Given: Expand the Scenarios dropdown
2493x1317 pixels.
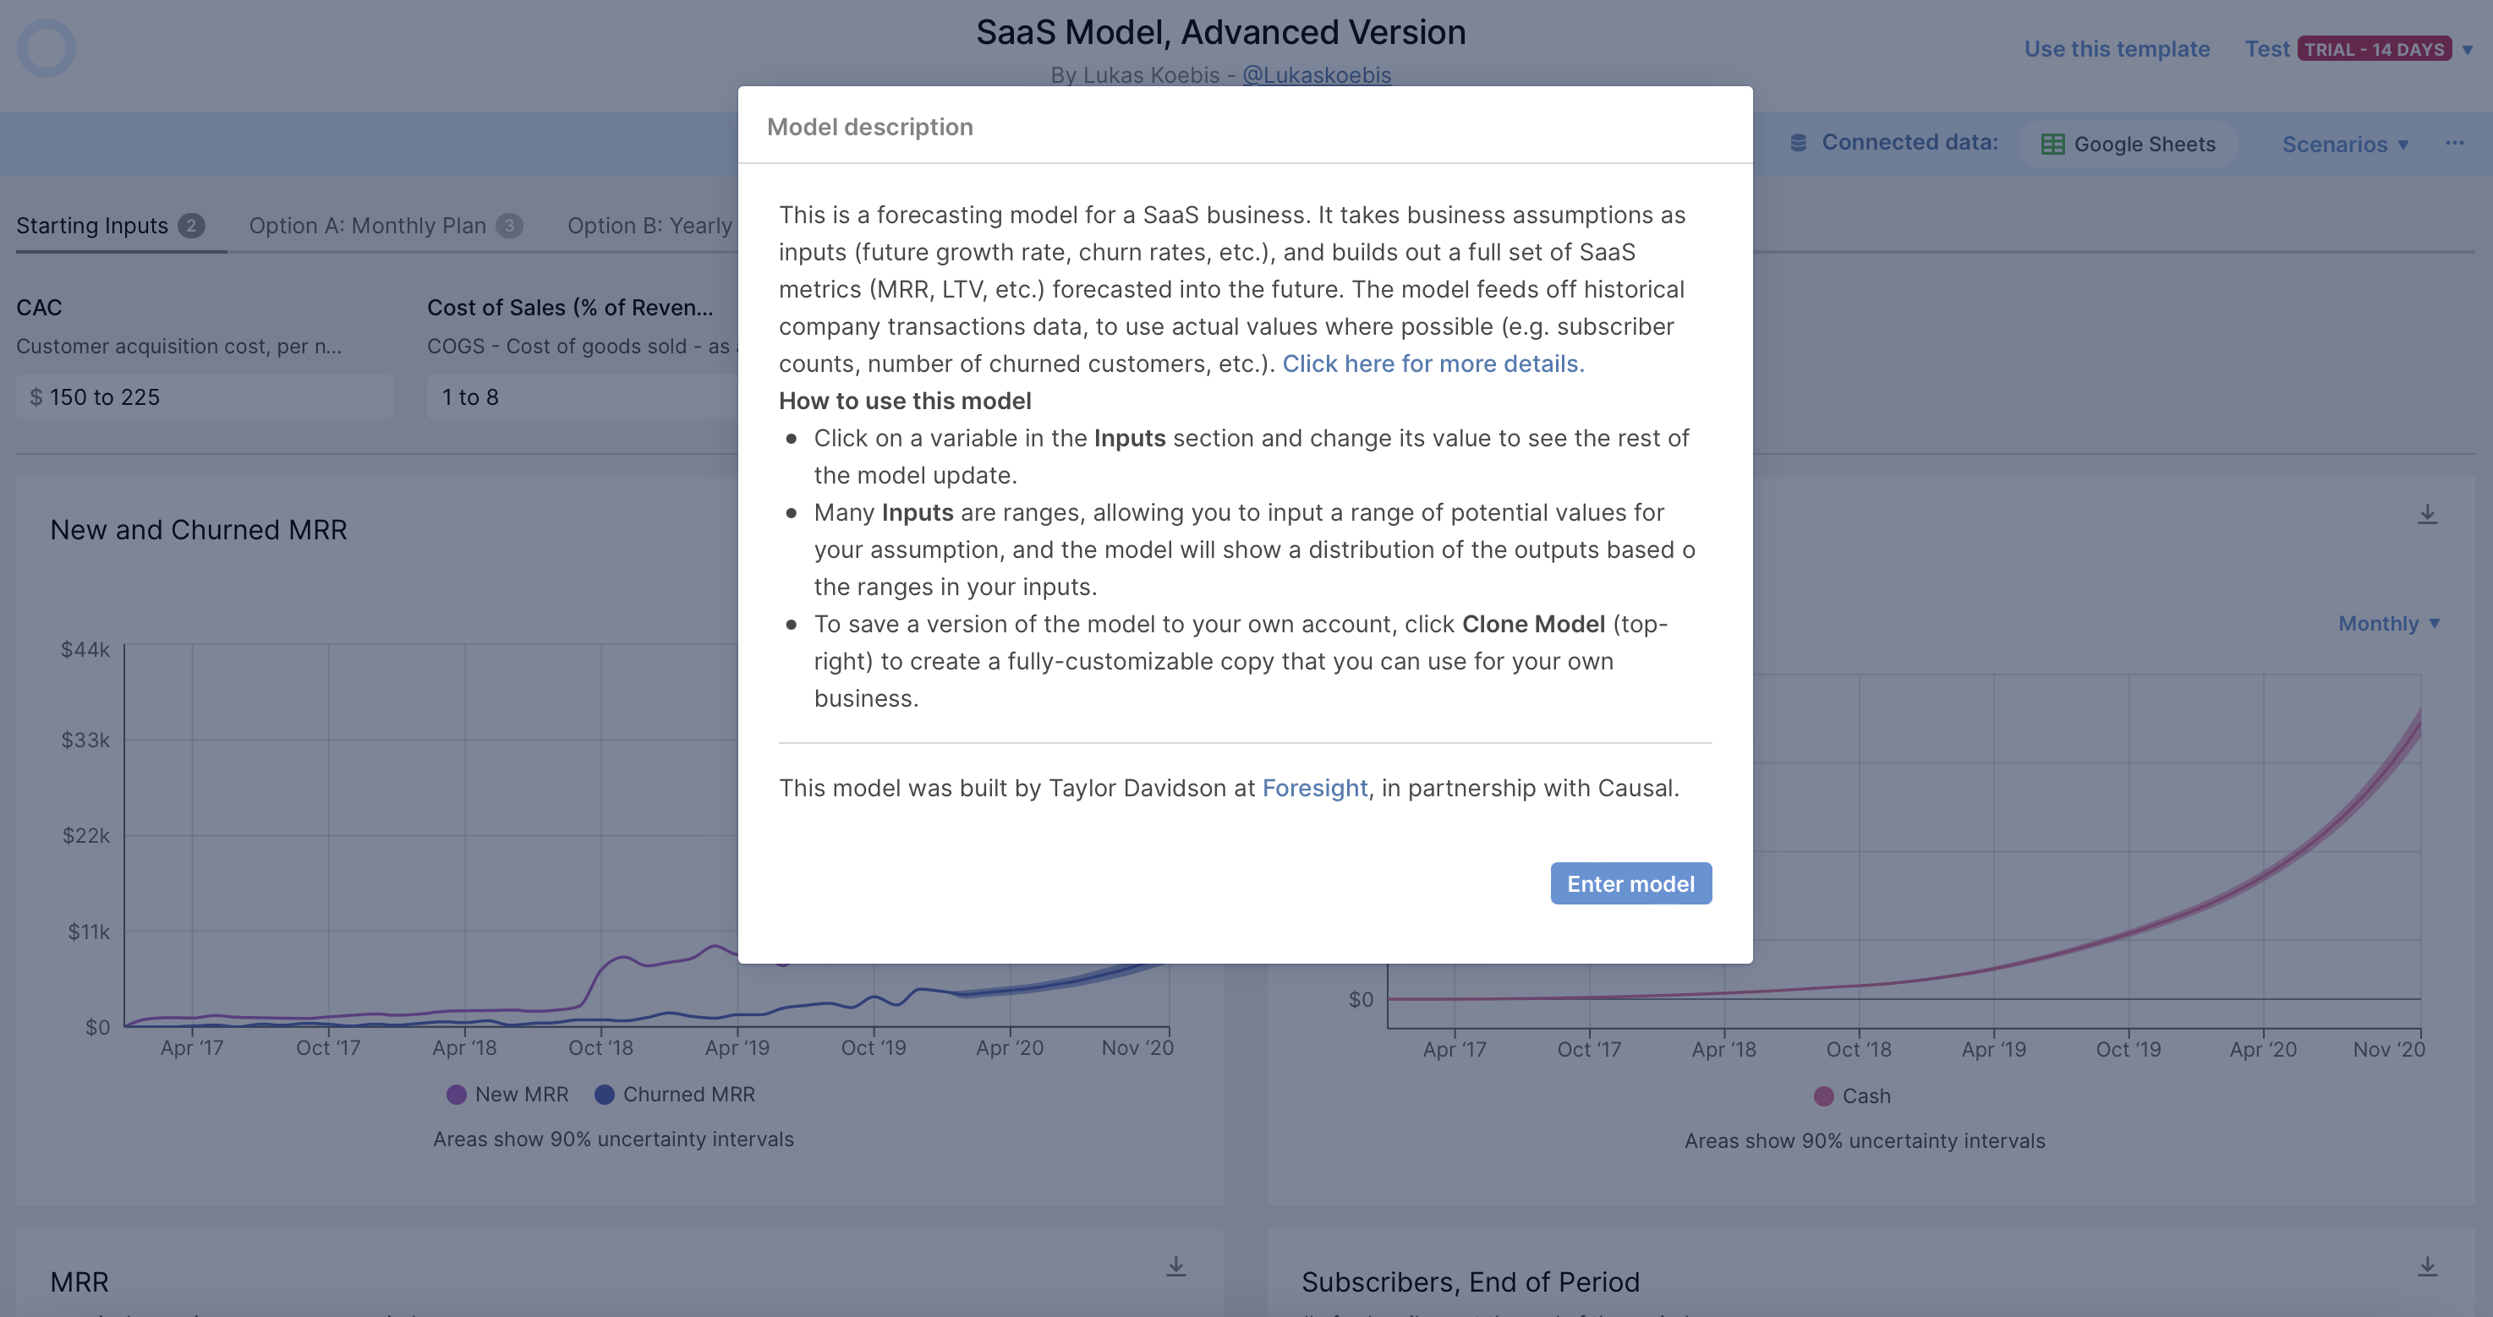Looking at the screenshot, I should click(2345, 145).
